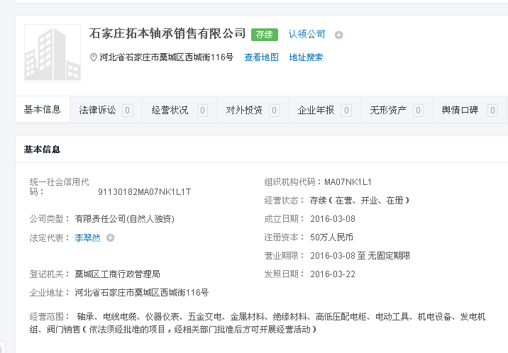
Task: Click the green 存续 status badge
Action: 265,34
